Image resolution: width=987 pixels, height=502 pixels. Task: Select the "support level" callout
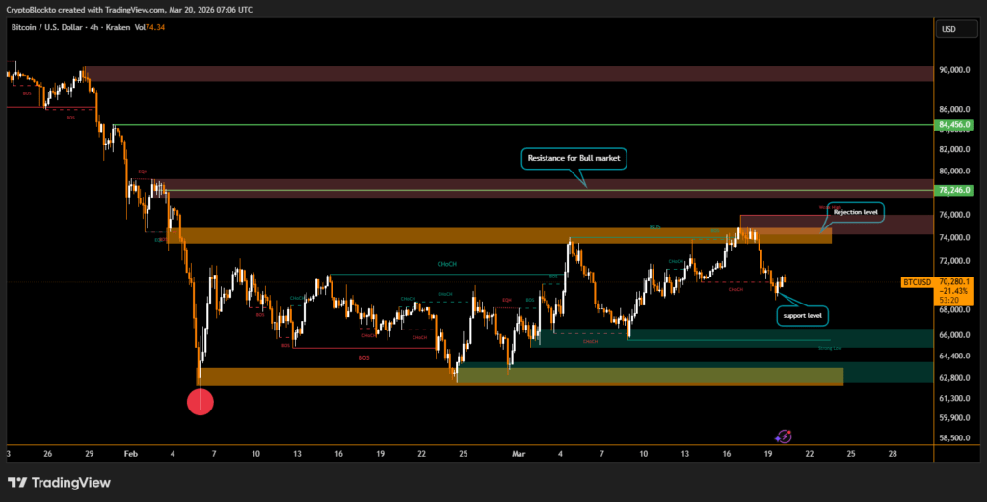[803, 314]
